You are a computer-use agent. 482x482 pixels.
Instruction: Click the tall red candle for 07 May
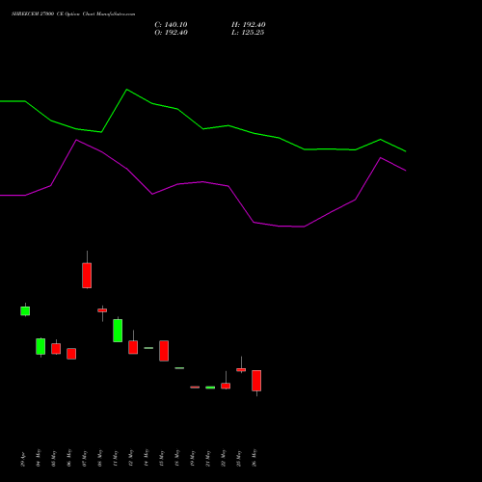click(x=87, y=276)
